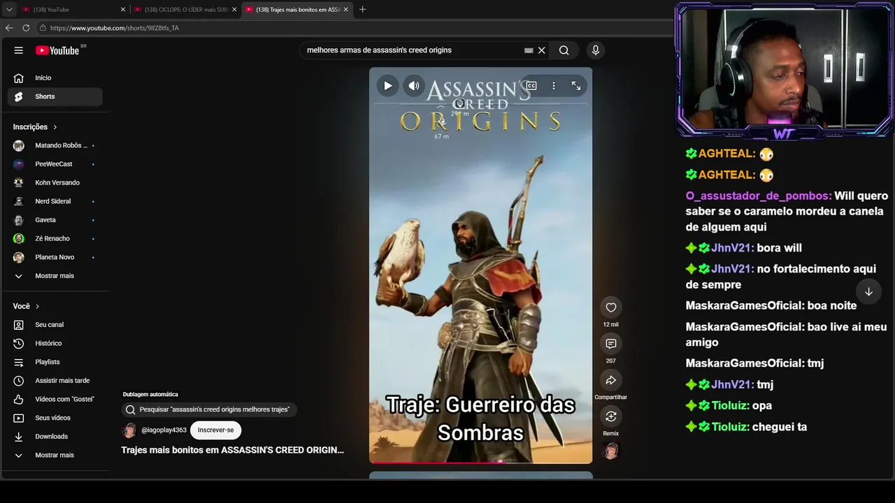The width and height of the screenshot is (895, 503).
Task: Expand Mostrar mais below Downloads
Action: 55,455
